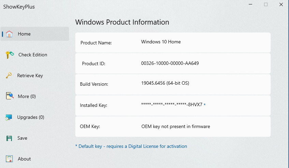
Task: Choose Save from the sidebar
Action: tap(22, 138)
